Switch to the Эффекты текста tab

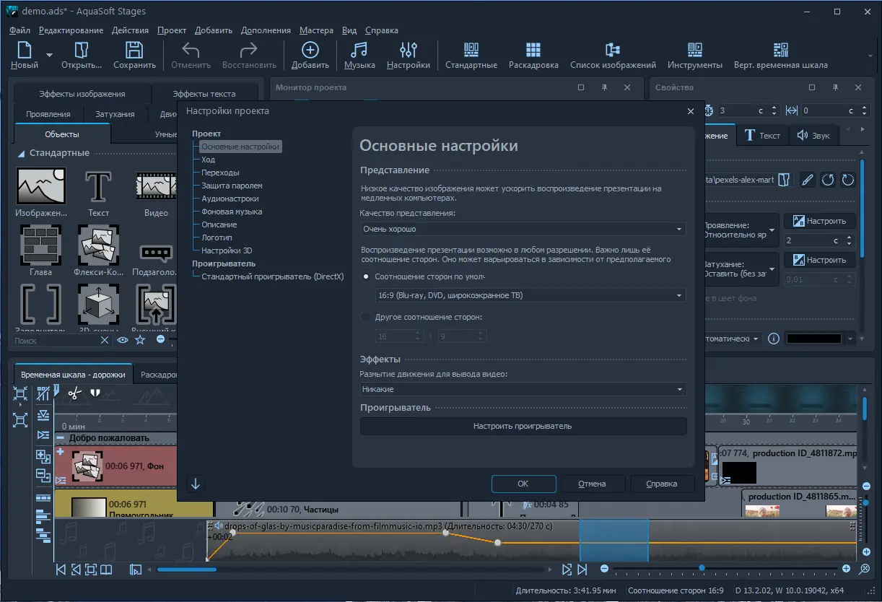point(204,94)
